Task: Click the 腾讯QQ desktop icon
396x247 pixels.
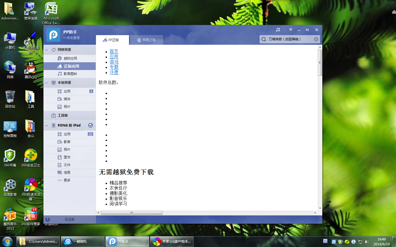Action: click(31, 70)
